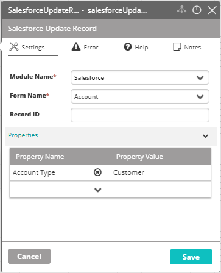The width and height of the screenshot is (221, 273).
Task: Click the empty Property Value cell
Action: tap(160, 190)
